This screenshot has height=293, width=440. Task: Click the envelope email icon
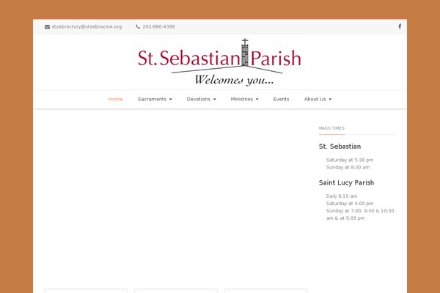pyautogui.click(x=47, y=26)
